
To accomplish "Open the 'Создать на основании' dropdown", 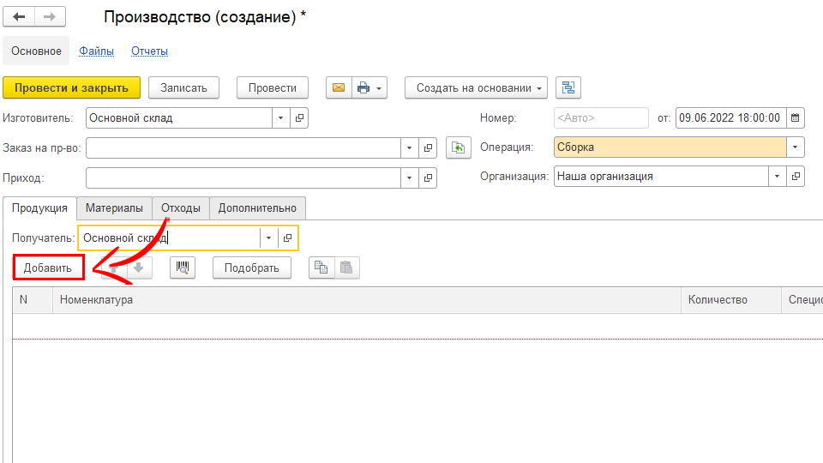I will (475, 87).
